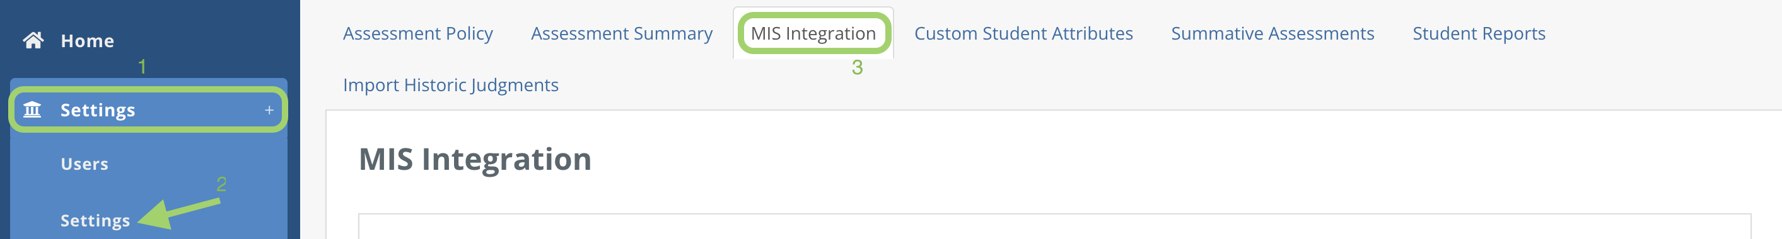1782x239 pixels.
Task: Click the Home text label
Action: (87, 42)
